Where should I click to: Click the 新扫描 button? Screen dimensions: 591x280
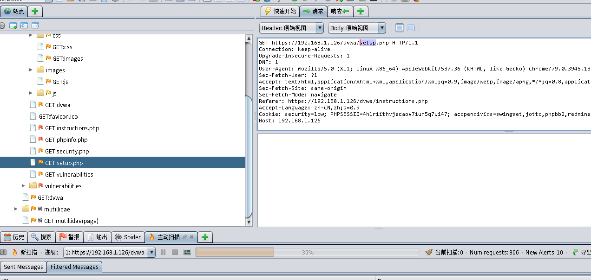[24, 252]
